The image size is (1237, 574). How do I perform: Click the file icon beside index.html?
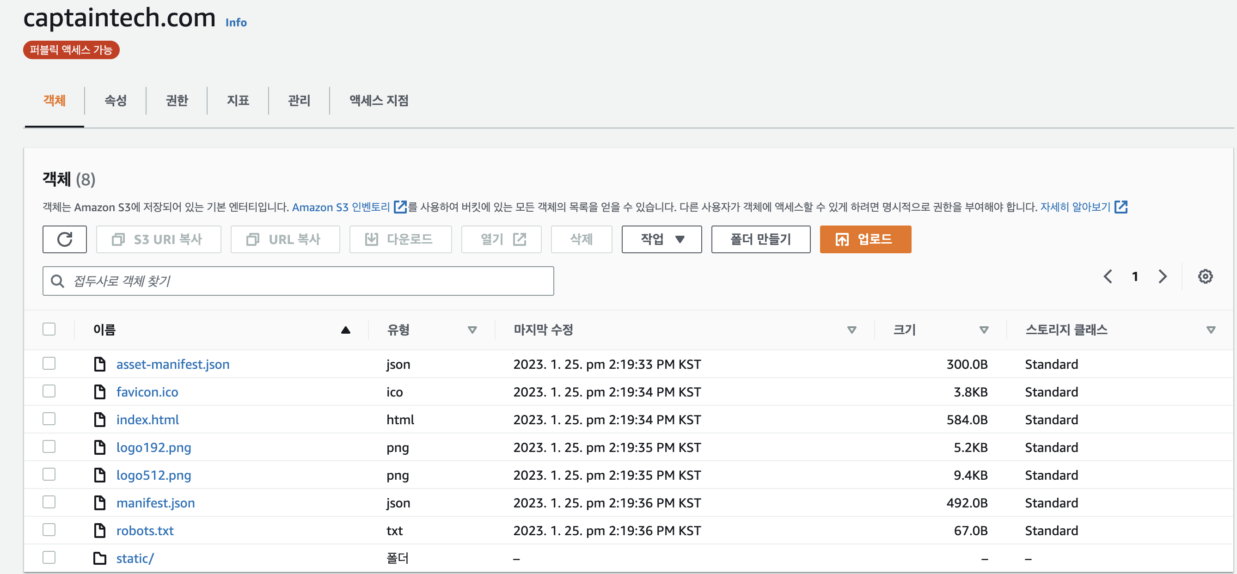pos(99,420)
